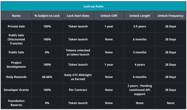This screenshot has width=187, height=110.
Task: Click the Daily Rewards row name
Action: coord(16,77)
